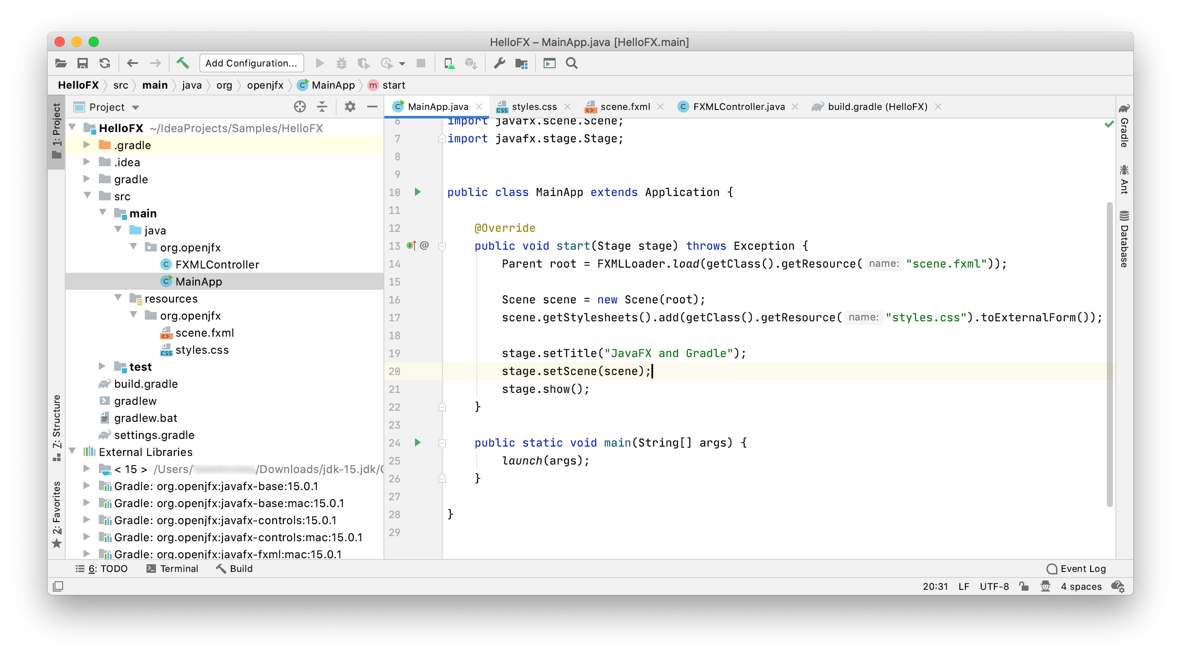
Task: Click editor vertical scrollbar
Action: click(1109, 353)
